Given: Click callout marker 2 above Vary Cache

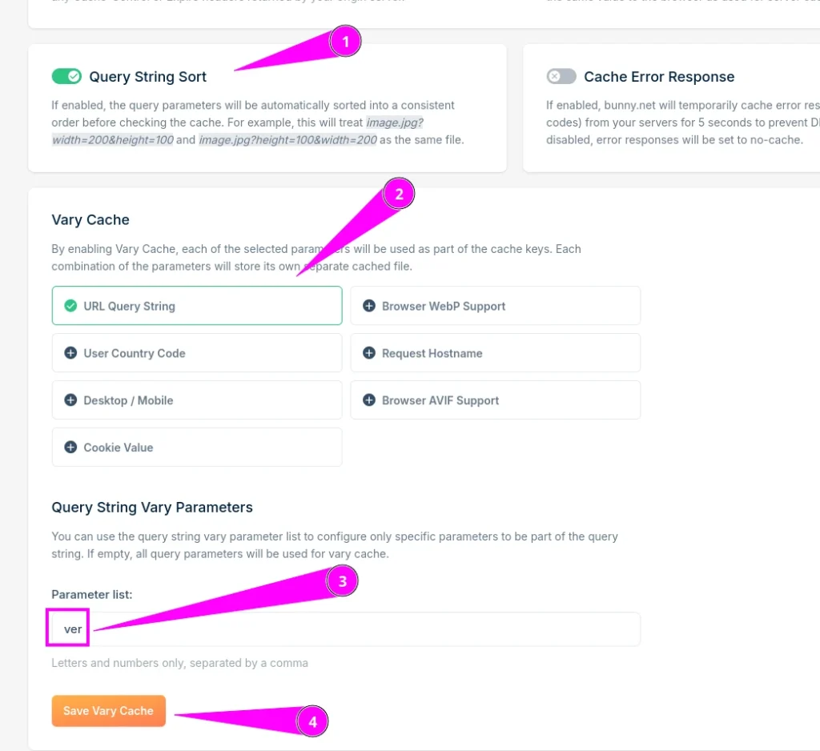Looking at the screenshot, I should (x=398, y=193).
